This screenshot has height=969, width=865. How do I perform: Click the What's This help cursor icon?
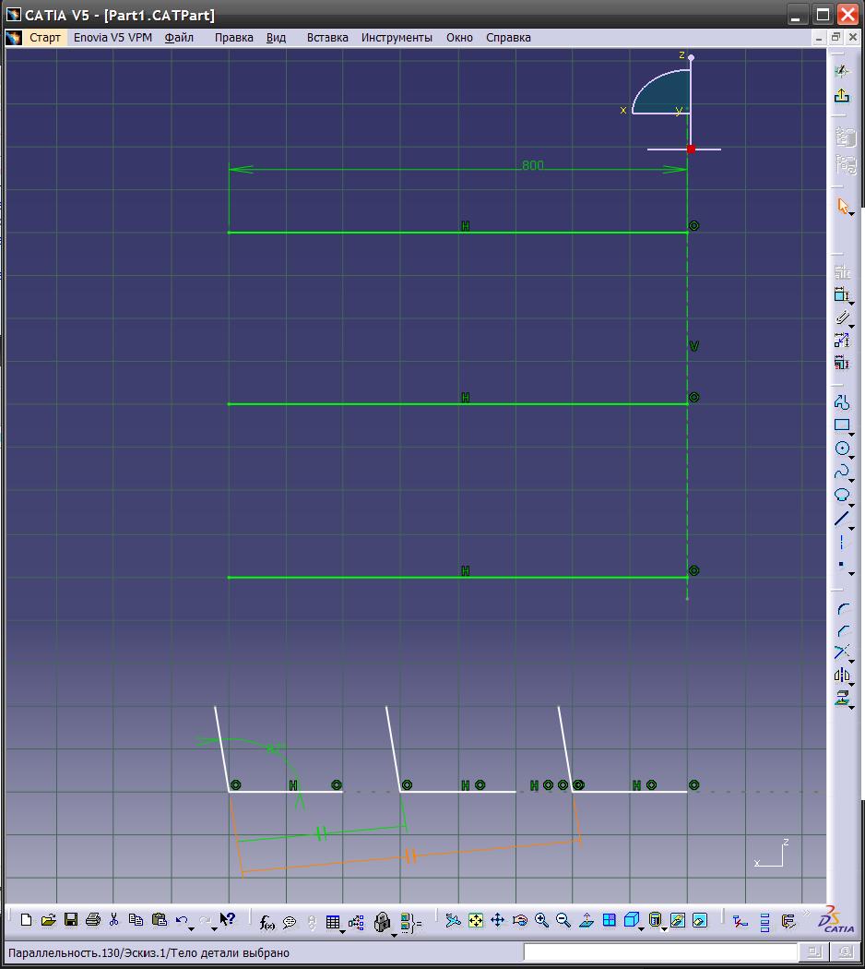coord(227,919)
